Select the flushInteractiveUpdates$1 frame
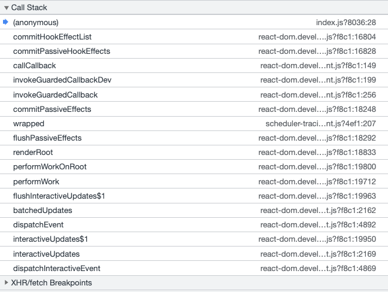The image size is (388, 292). (59, 196)
